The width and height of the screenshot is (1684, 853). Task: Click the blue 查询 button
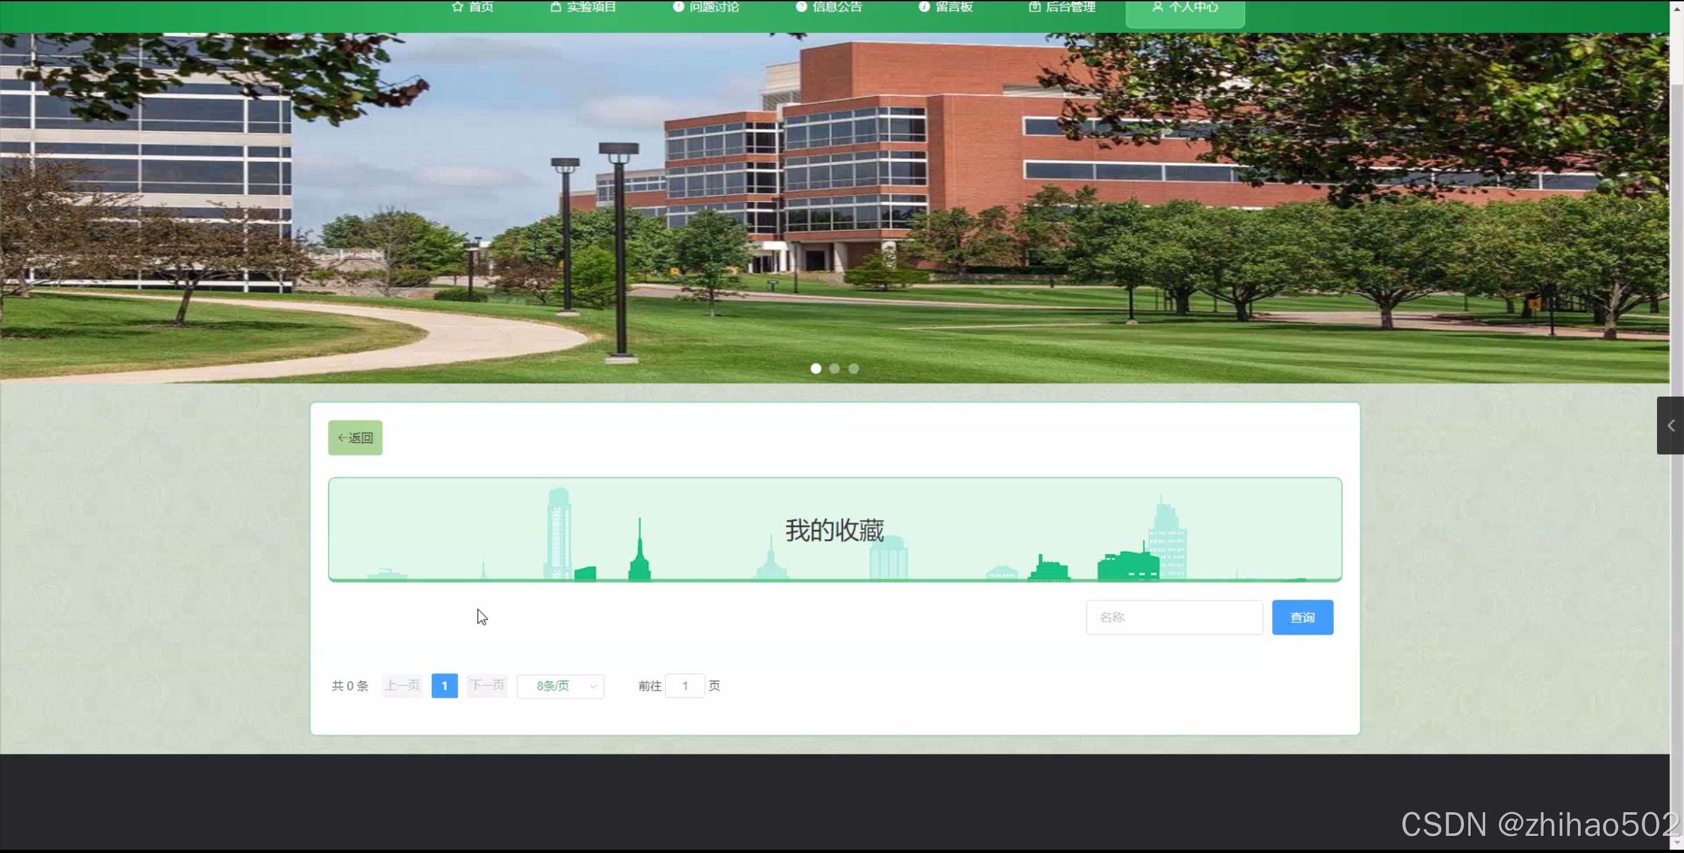pos(1302,618)
